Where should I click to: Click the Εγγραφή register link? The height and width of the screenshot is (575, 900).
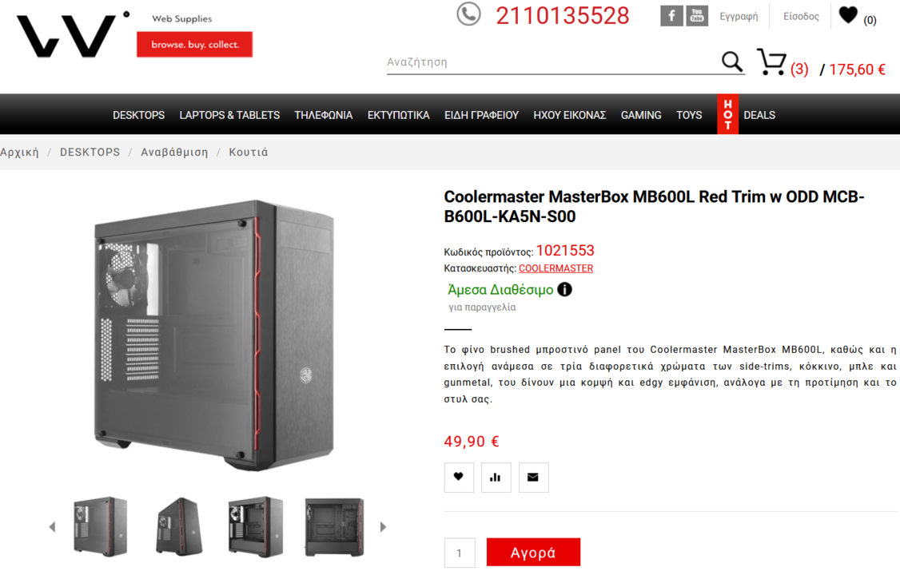[739, 17]
